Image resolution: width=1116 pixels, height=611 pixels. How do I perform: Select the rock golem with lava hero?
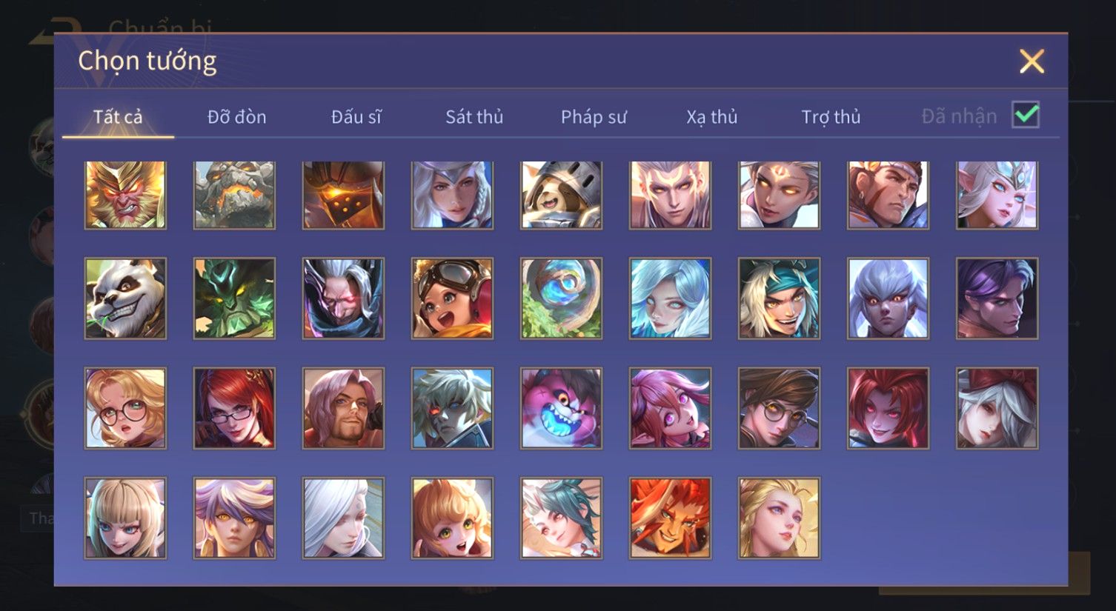tap(234, 195)
